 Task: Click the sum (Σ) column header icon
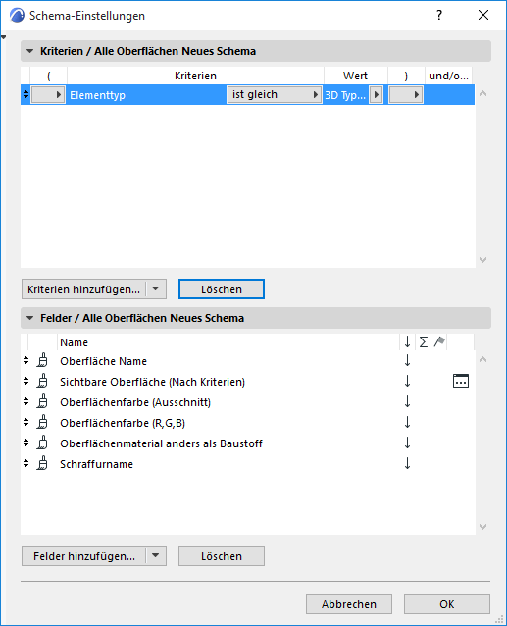click(424, 342)
